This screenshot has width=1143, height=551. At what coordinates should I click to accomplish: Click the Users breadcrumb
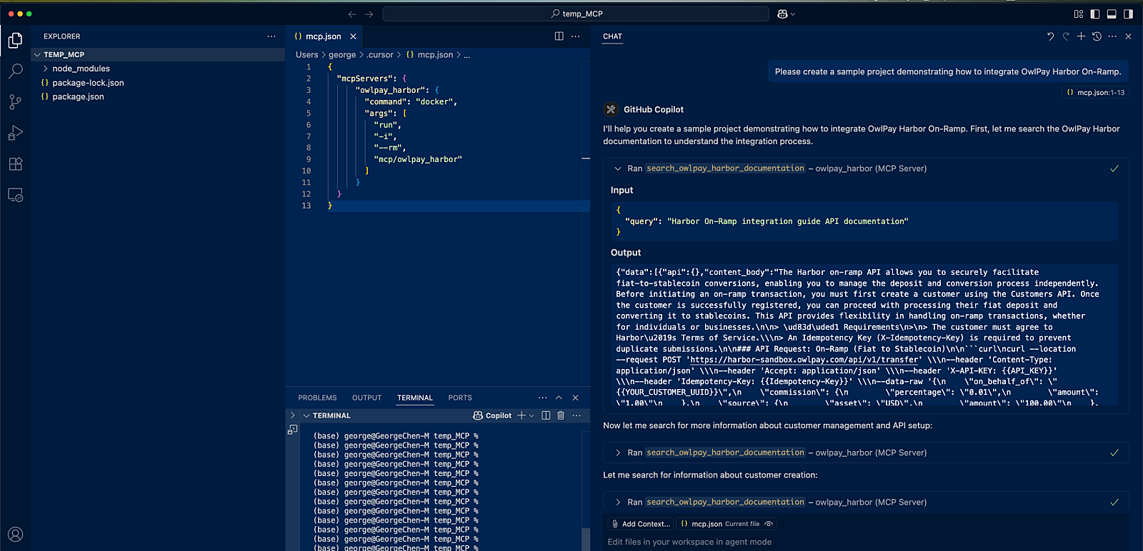click(307, 55)
